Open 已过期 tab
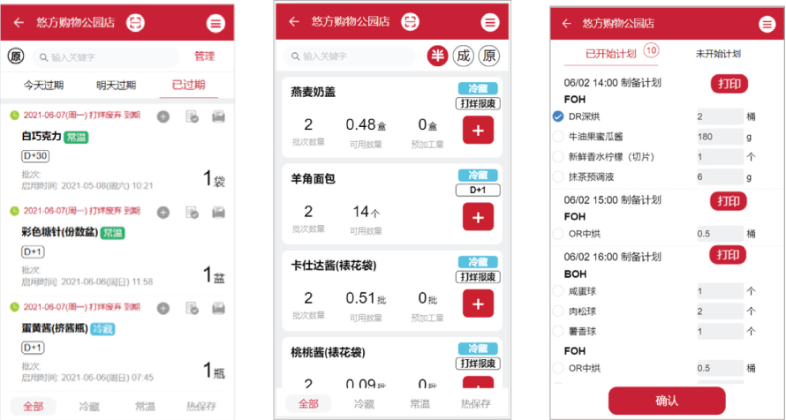786x420 pixels. tap(188, 85)
